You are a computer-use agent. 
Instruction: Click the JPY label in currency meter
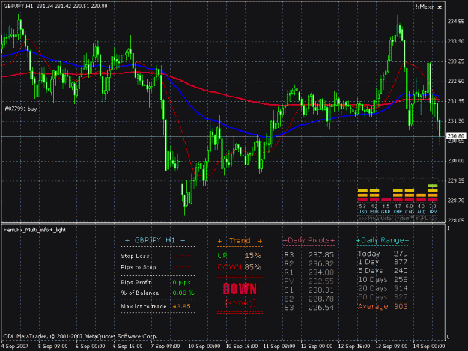tap(433, 212)
